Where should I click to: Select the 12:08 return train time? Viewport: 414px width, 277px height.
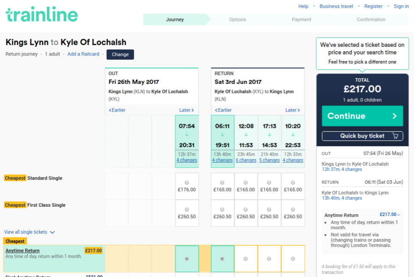click(246, 135)
